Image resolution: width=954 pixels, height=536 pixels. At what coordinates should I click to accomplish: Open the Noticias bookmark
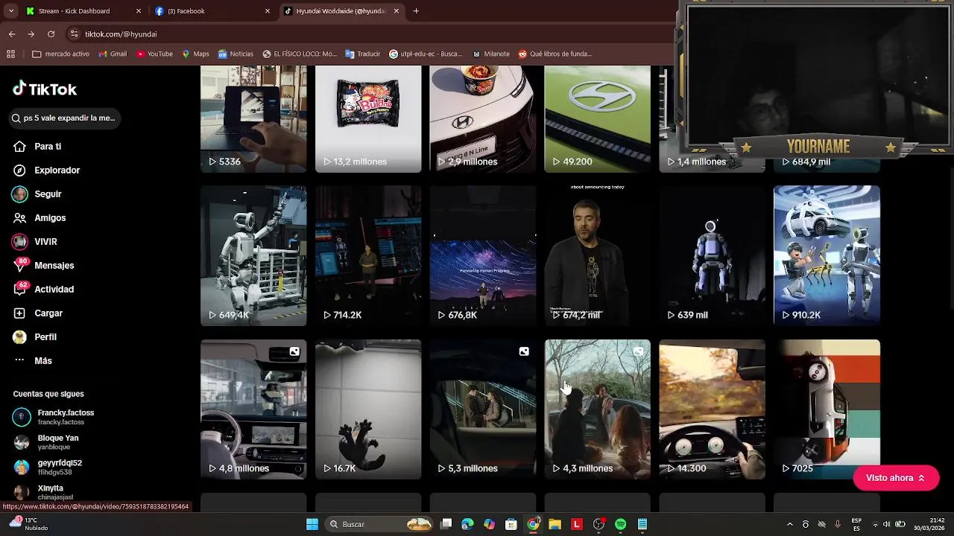point(236,54)
